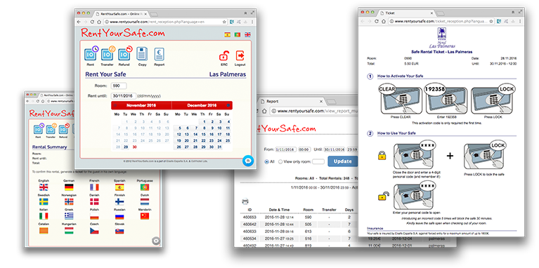This screenshot has width=539, height=268.
Task: Generate ticket with the Norwegian flag
Action: point(69,202)
